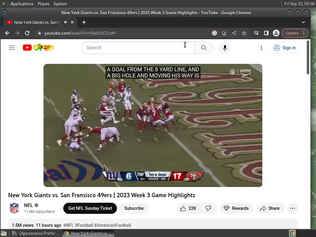Expand the tab search chevron
Screen dimensions: 316x237
click(x=303, y=22)
